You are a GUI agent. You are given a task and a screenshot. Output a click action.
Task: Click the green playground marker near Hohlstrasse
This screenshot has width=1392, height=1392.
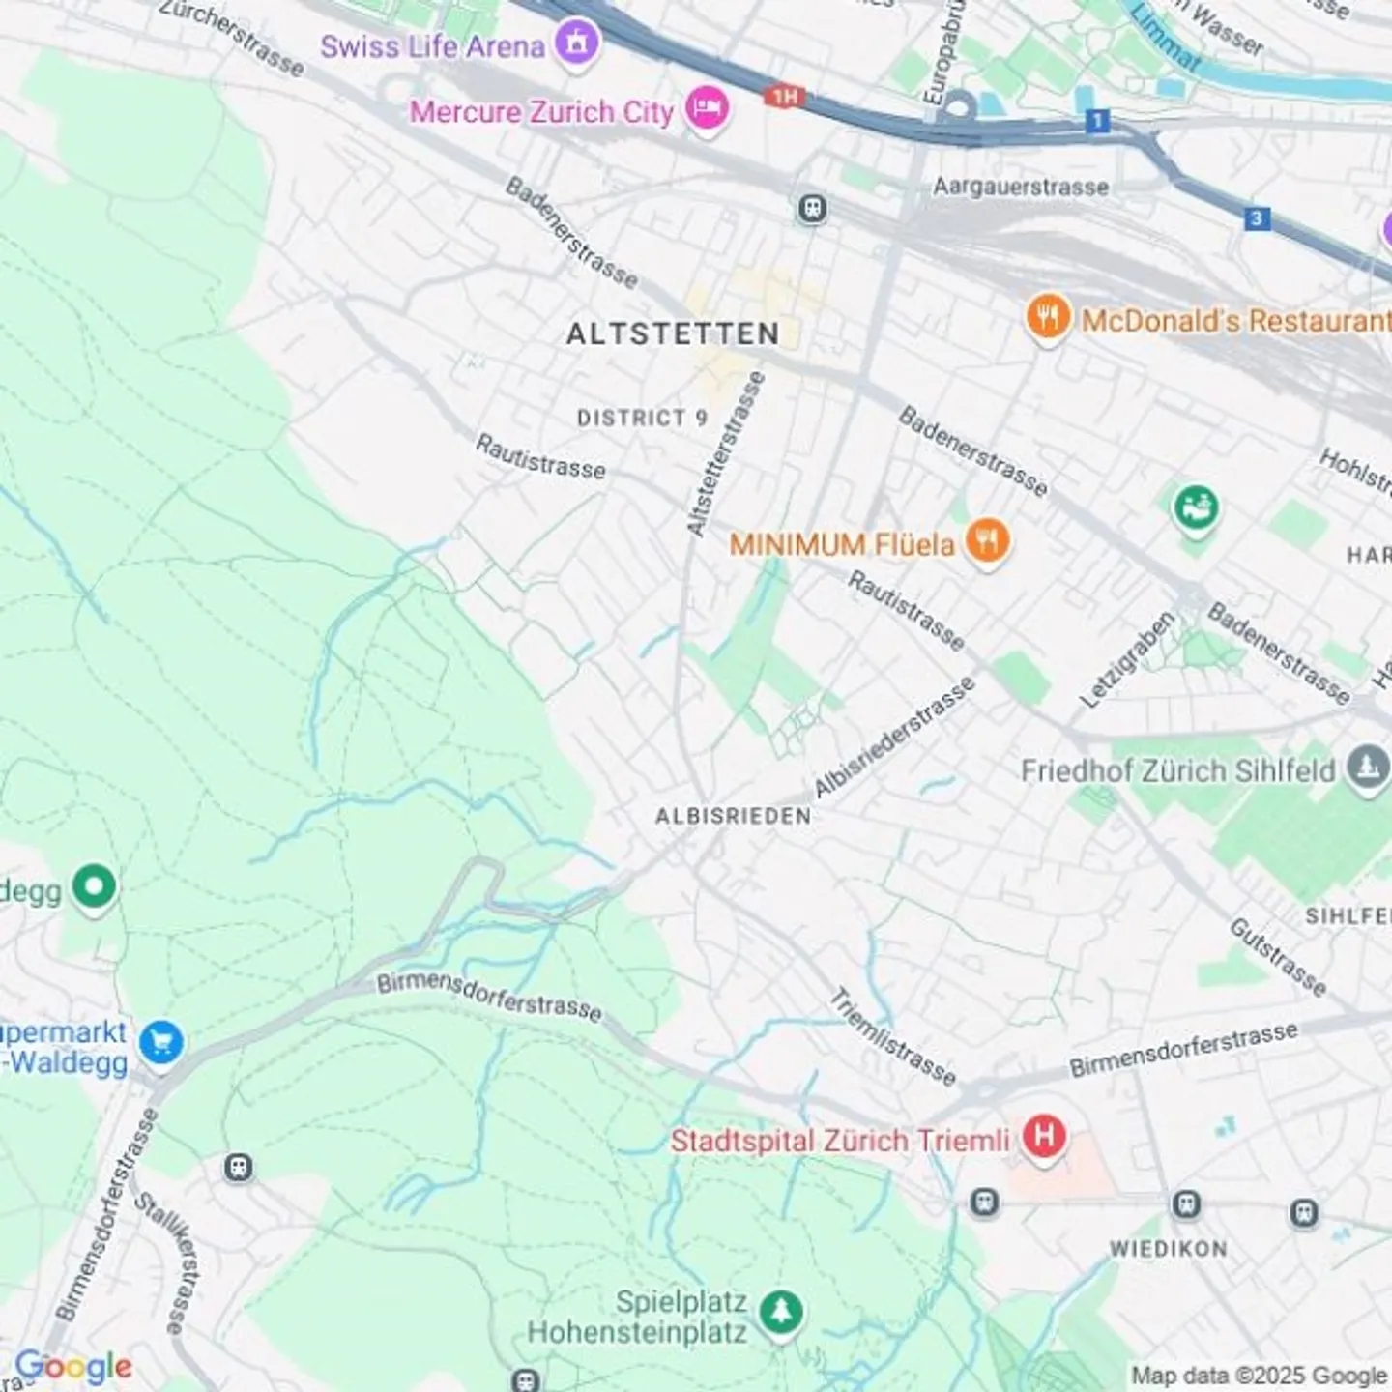pyautogui.click(x=1196, y=507)
